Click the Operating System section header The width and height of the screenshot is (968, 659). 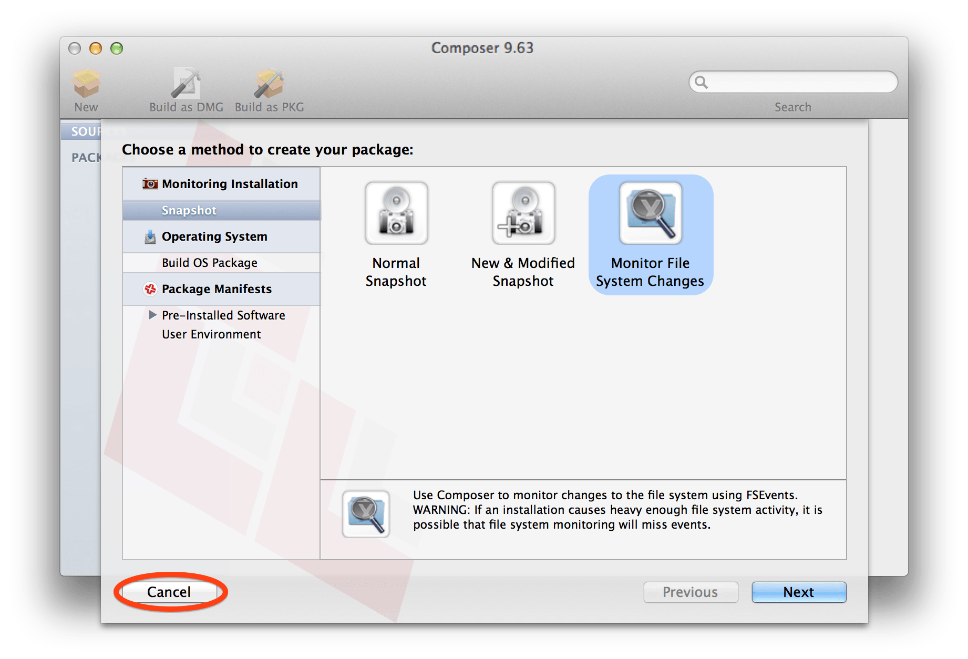click(x=221, y=236)
